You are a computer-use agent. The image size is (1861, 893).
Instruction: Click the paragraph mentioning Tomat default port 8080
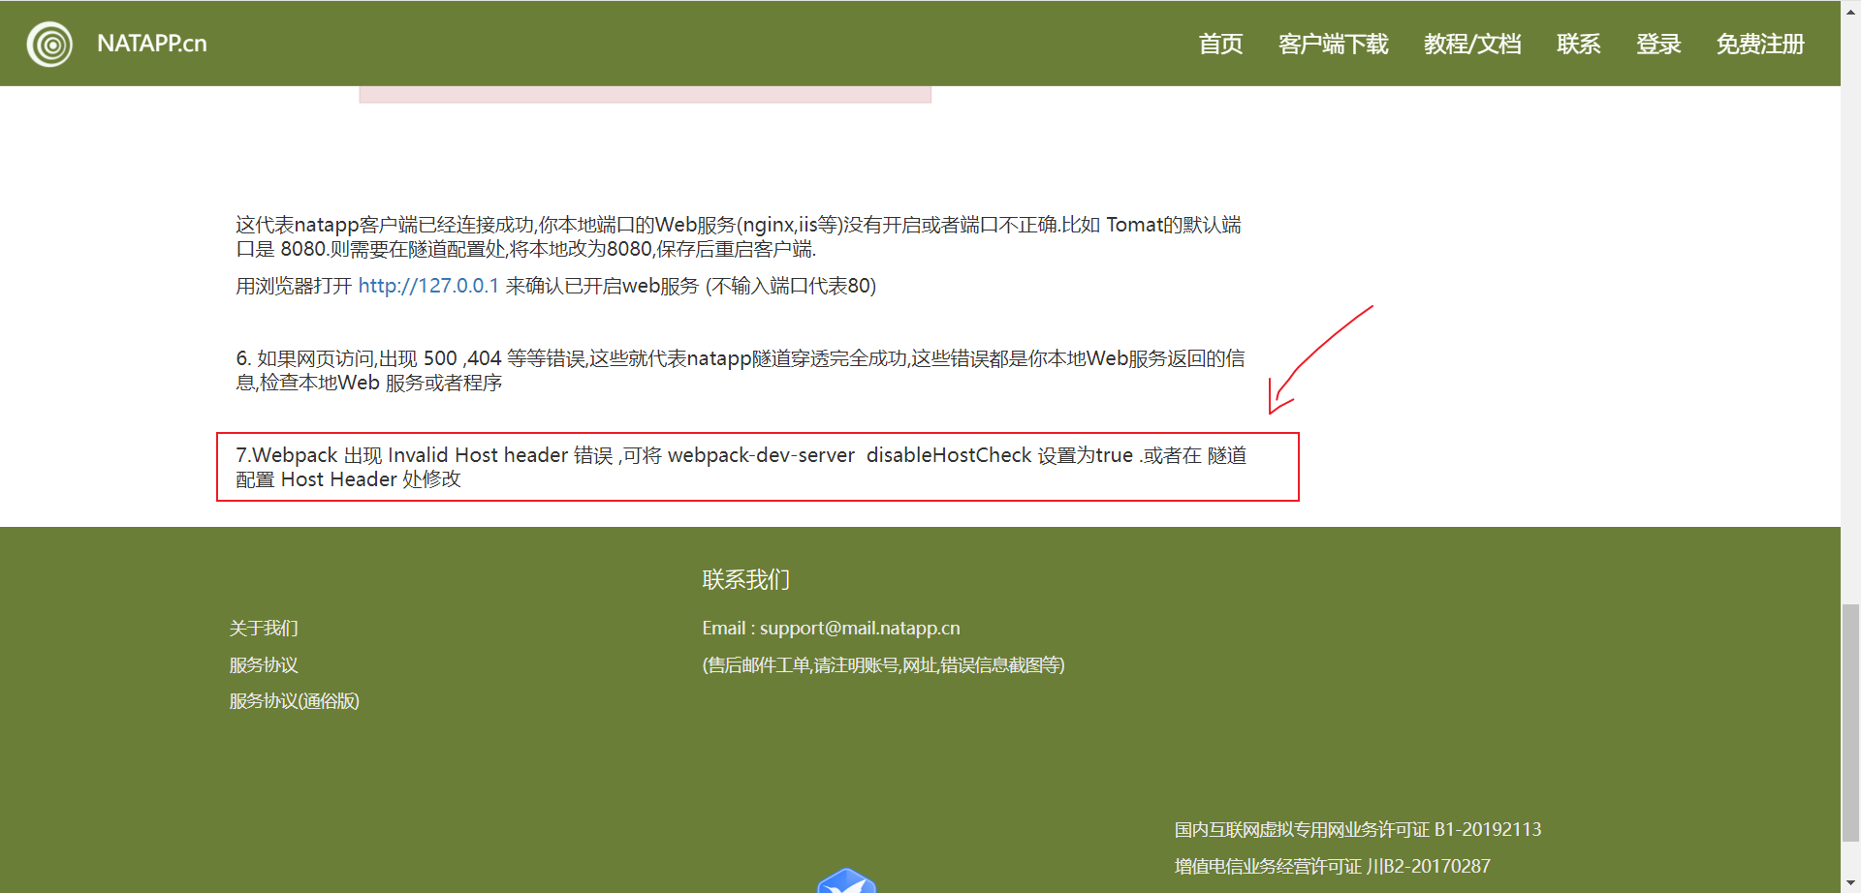tap(739, 236)
